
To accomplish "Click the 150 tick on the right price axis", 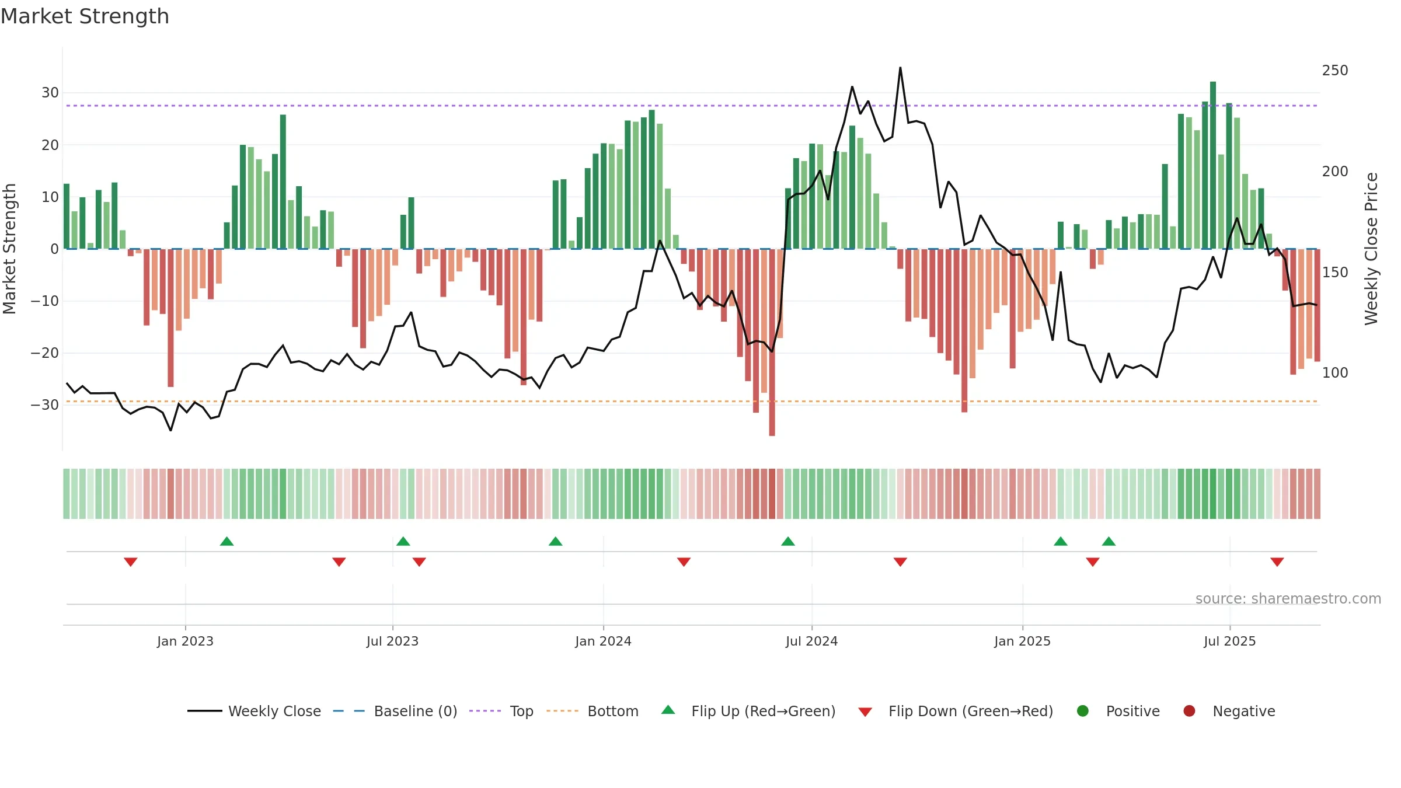I will pos(1335,272).
